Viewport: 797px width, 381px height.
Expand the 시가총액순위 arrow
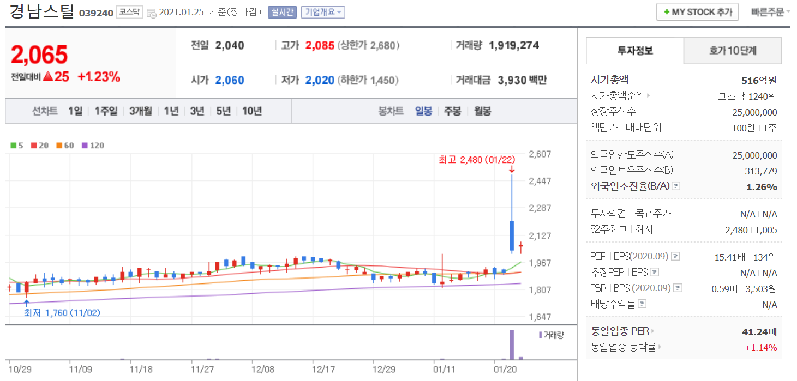point(648,96)
